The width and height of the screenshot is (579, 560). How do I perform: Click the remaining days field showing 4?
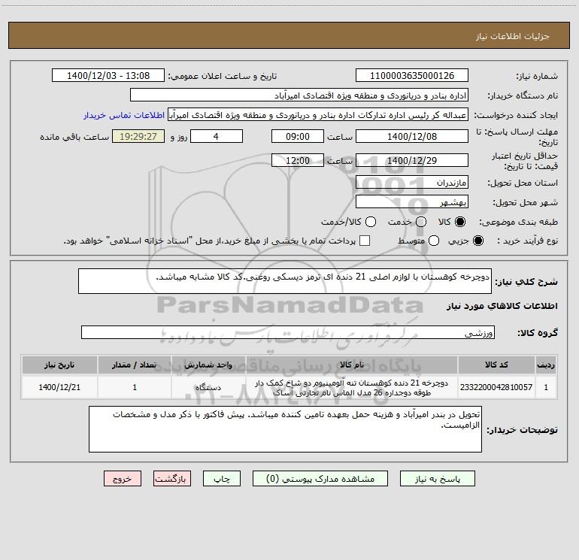(x=217, y=136)
